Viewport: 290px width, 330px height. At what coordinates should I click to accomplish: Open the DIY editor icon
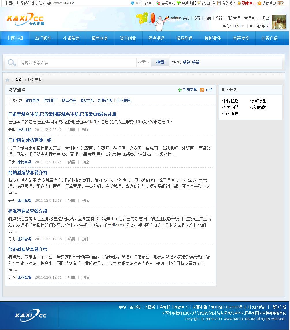pos(280,3)
